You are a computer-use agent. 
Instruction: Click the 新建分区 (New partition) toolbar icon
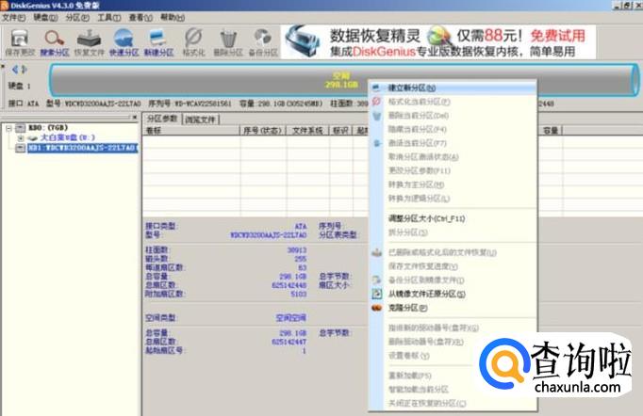click(x=158, y=41)
